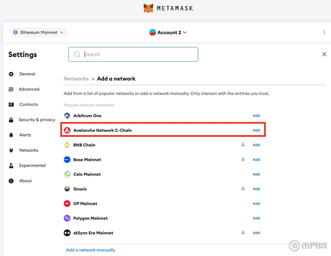
Task: Click the MetaMask fox logo
Action: point(149,8)
